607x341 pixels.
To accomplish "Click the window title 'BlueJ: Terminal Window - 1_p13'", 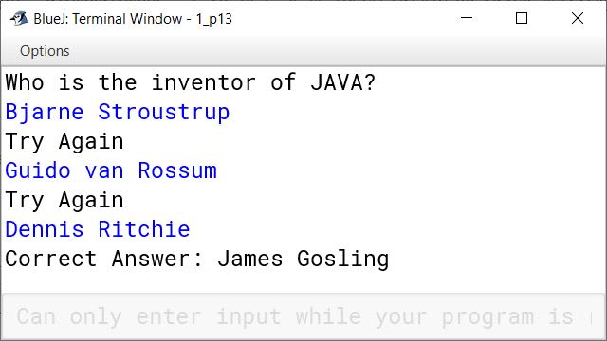I will (133, 19).
